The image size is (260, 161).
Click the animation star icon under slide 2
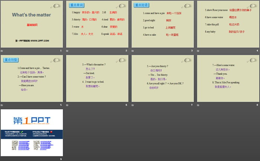coord(67,51)
